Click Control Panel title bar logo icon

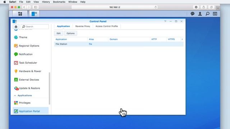pyautogui.click(x=14, y=21)
